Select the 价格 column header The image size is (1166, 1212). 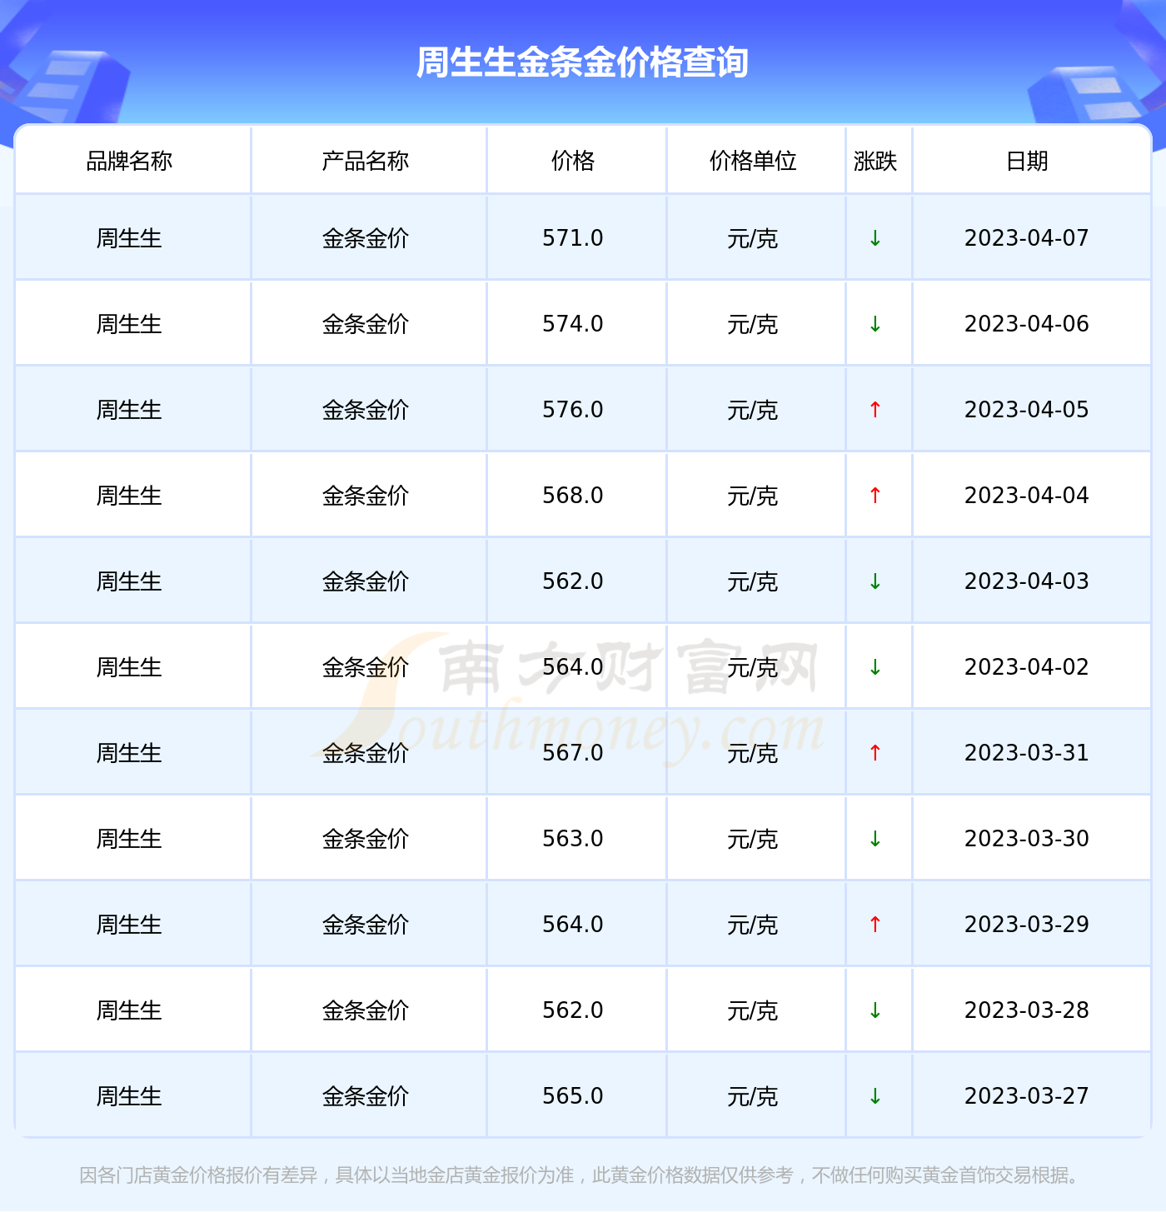[x=573, y=161]
